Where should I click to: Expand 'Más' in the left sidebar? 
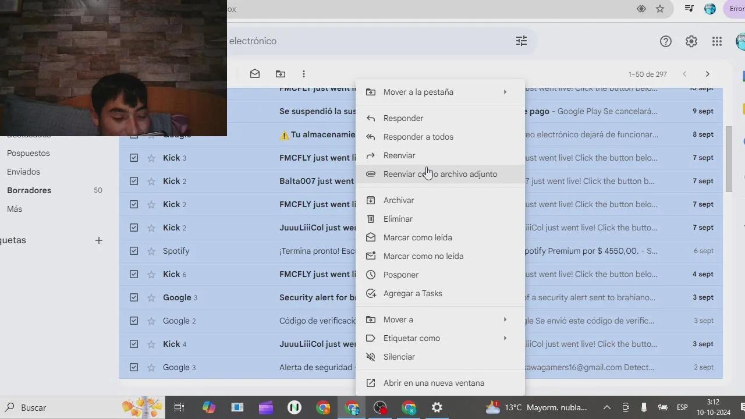coord(15,209)
